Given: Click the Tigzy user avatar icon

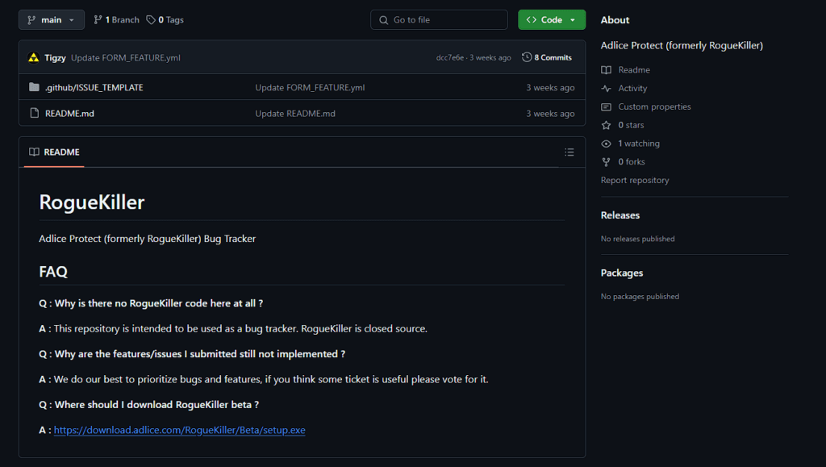Looking at the screenshot, I should coord(33,57).
